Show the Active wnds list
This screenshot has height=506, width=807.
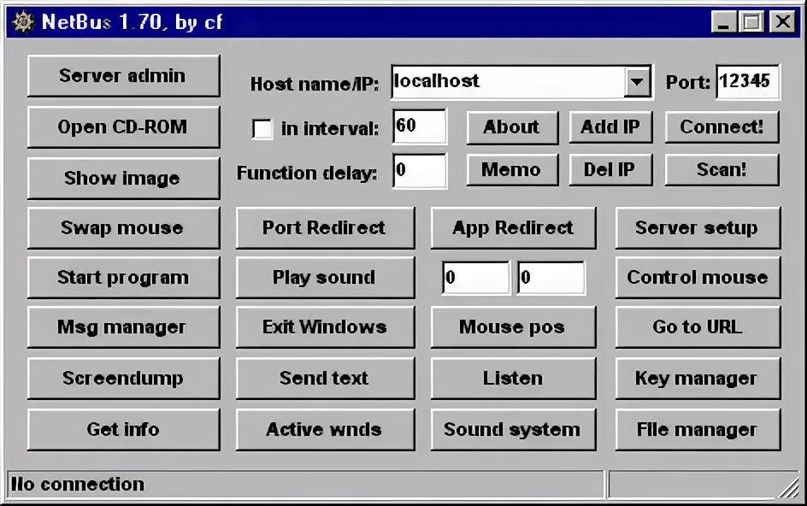[325, 429]
